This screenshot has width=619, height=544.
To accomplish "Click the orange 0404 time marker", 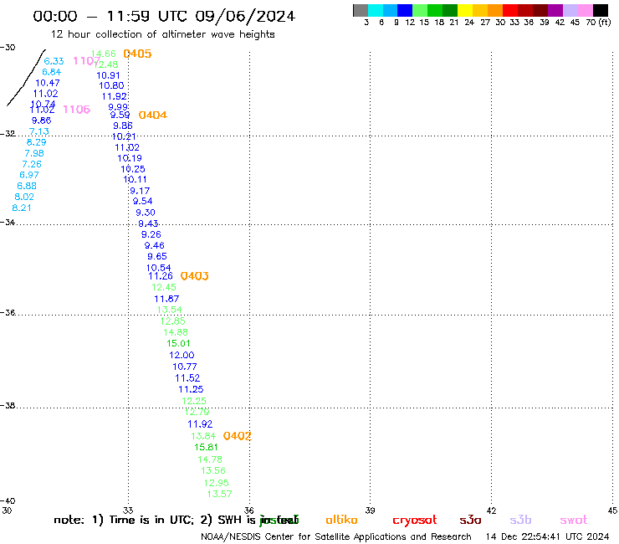I will click(x=153, y=115).
